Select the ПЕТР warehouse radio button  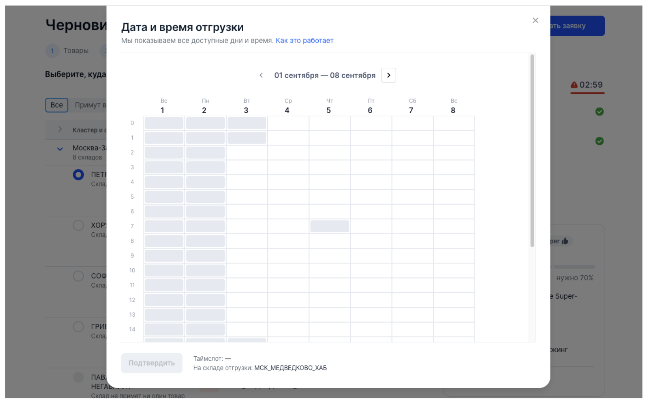pos(78,175)
